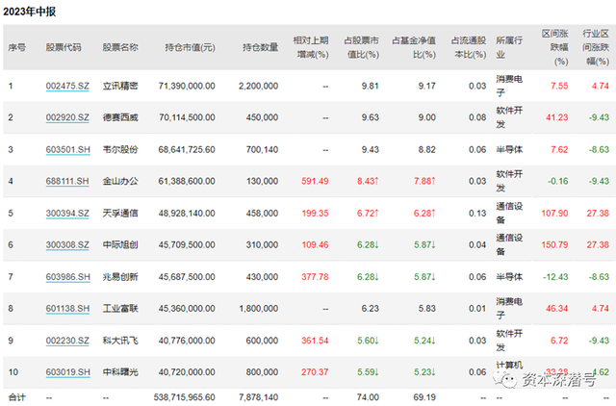Select stock name 兆易创新
This screenshot has width=616, height=406.
point(120,277)
